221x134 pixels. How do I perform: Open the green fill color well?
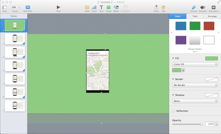click(176, 70)
